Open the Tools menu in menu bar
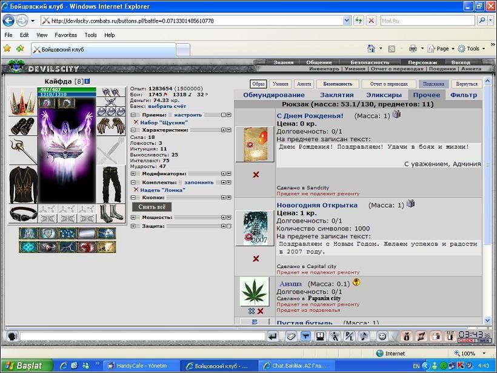497x373 pixels. pos(91,35)
